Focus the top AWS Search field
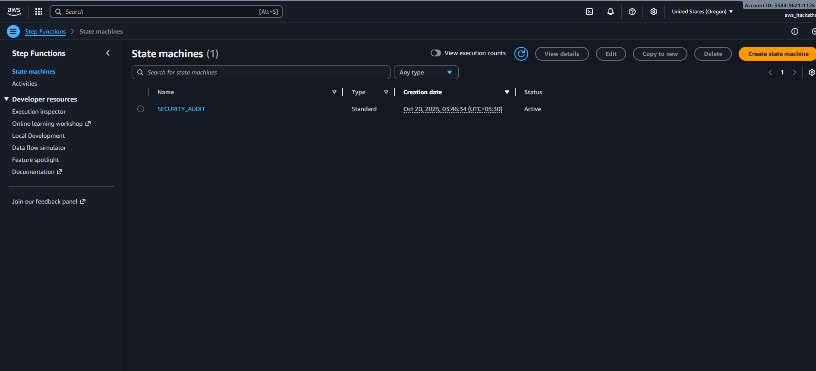816x371 pixels. tap(166, 12)
